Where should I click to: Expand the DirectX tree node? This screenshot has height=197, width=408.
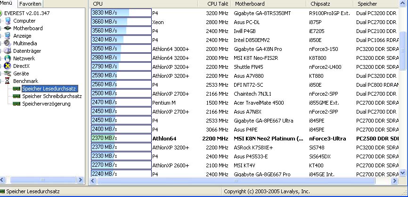coord(1,66)
